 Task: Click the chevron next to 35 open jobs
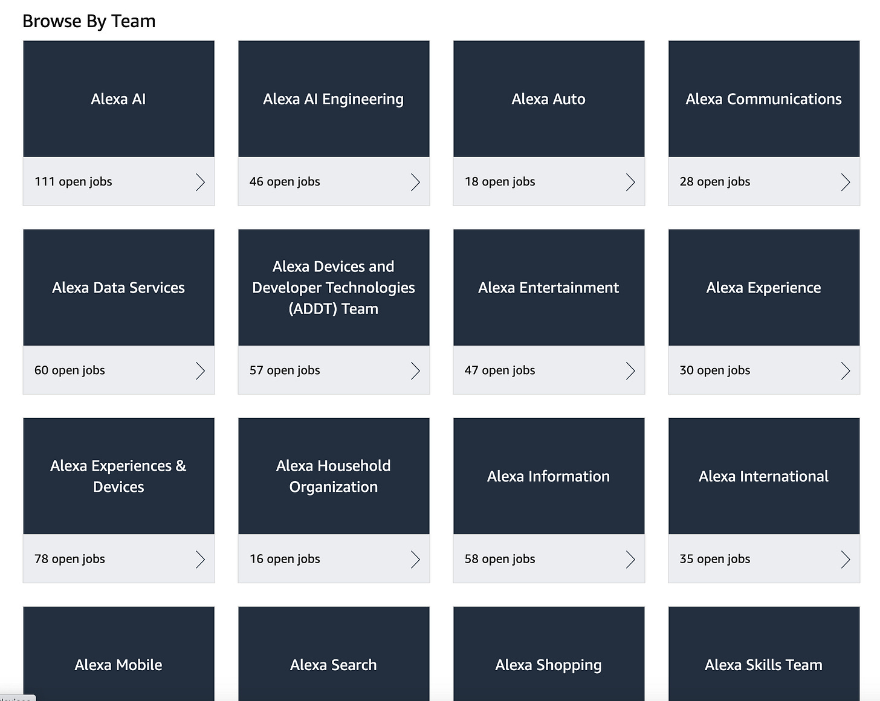(846, 560)
